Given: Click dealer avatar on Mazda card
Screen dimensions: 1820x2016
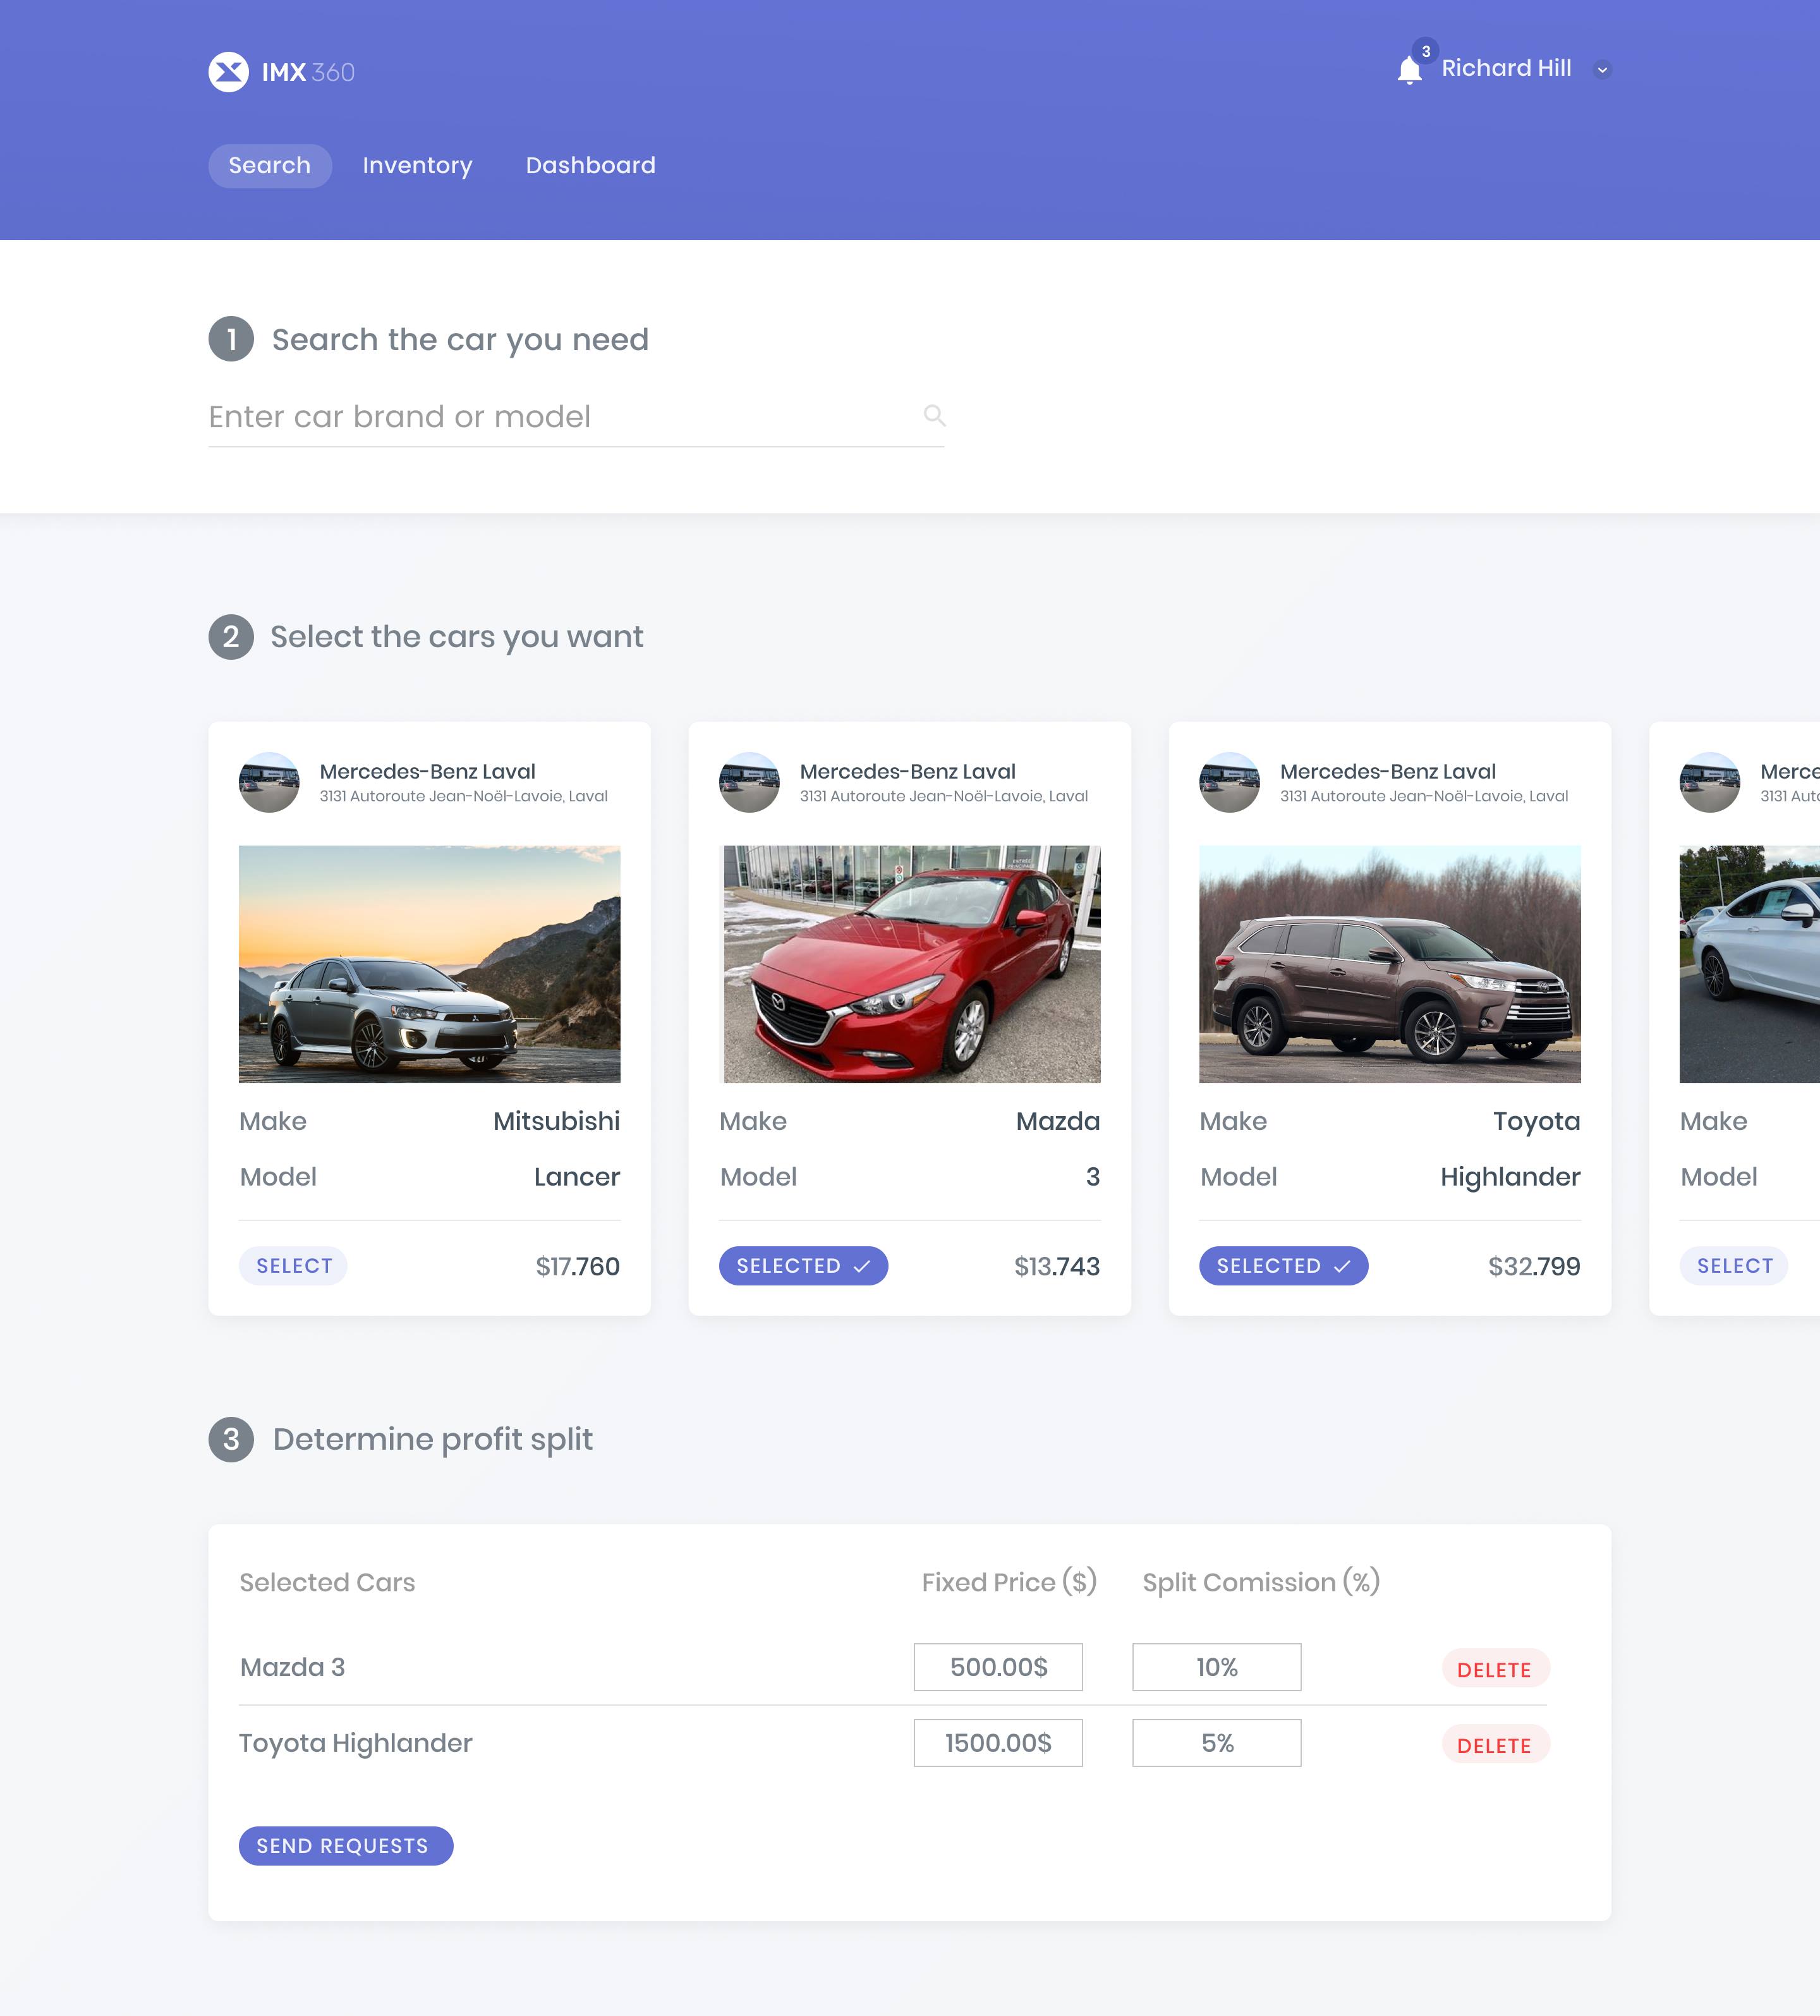Looking at the screenshot, I should tap(749, 782).
